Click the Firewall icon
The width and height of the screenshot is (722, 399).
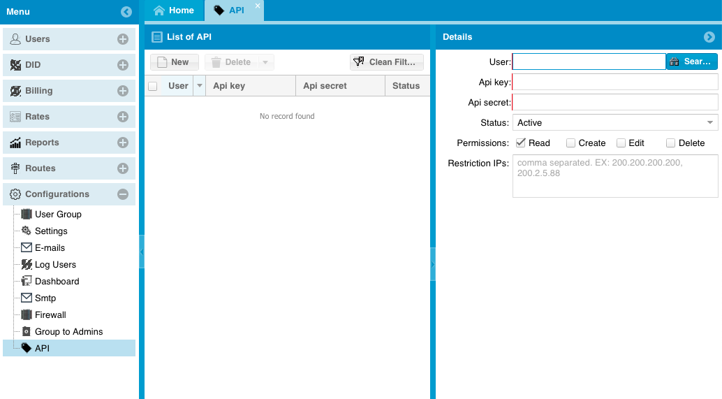coord(27,314)
